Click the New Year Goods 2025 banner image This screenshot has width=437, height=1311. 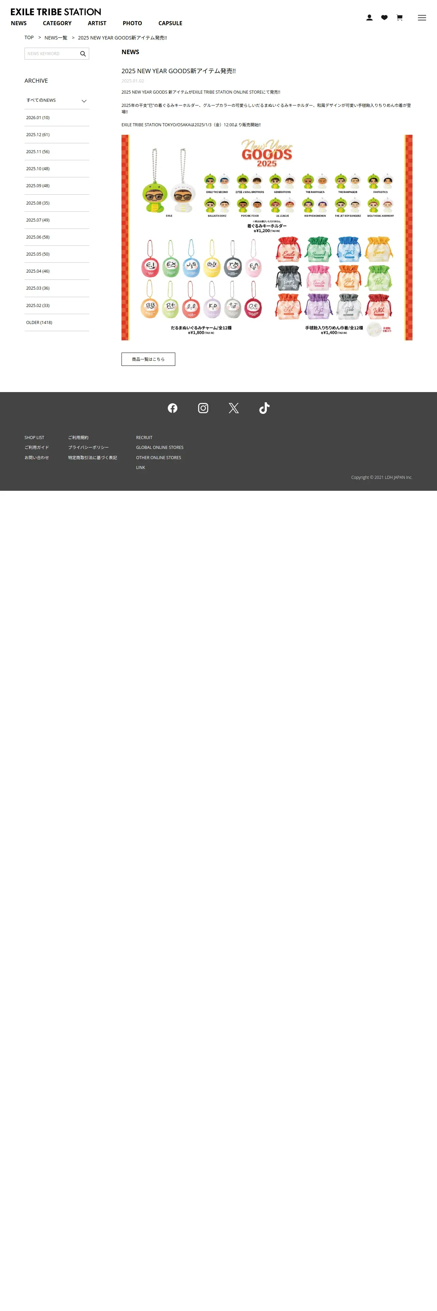[267, 238]
